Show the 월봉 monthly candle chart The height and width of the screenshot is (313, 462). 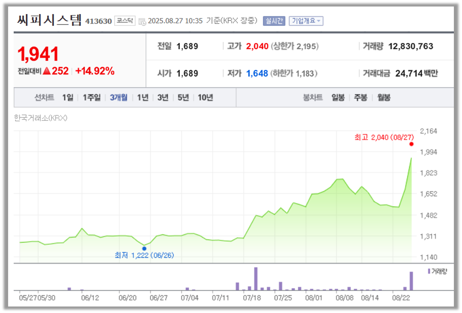pos(384,98)
